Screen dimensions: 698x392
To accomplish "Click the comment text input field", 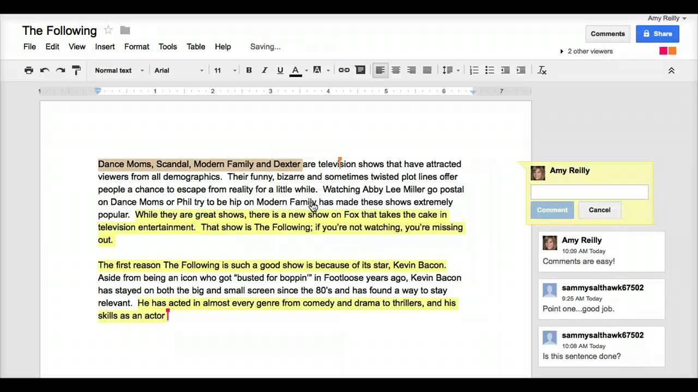I will click(589, 192).
